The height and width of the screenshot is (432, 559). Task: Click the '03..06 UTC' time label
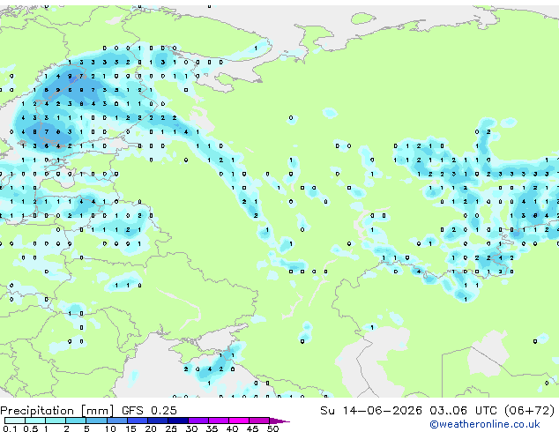[x=463, y=411]
